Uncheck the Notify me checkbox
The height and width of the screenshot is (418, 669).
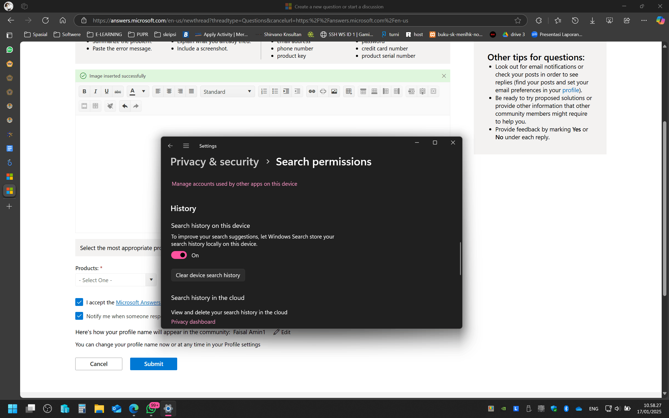tap(79, 316)
